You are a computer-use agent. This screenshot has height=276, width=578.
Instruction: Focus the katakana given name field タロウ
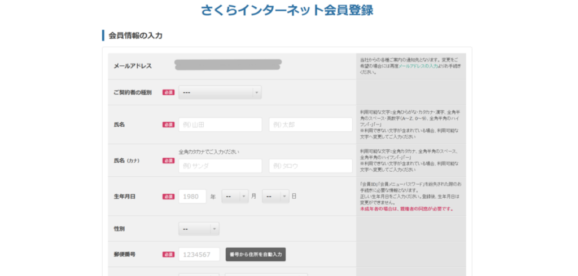(x=310, y=166)
